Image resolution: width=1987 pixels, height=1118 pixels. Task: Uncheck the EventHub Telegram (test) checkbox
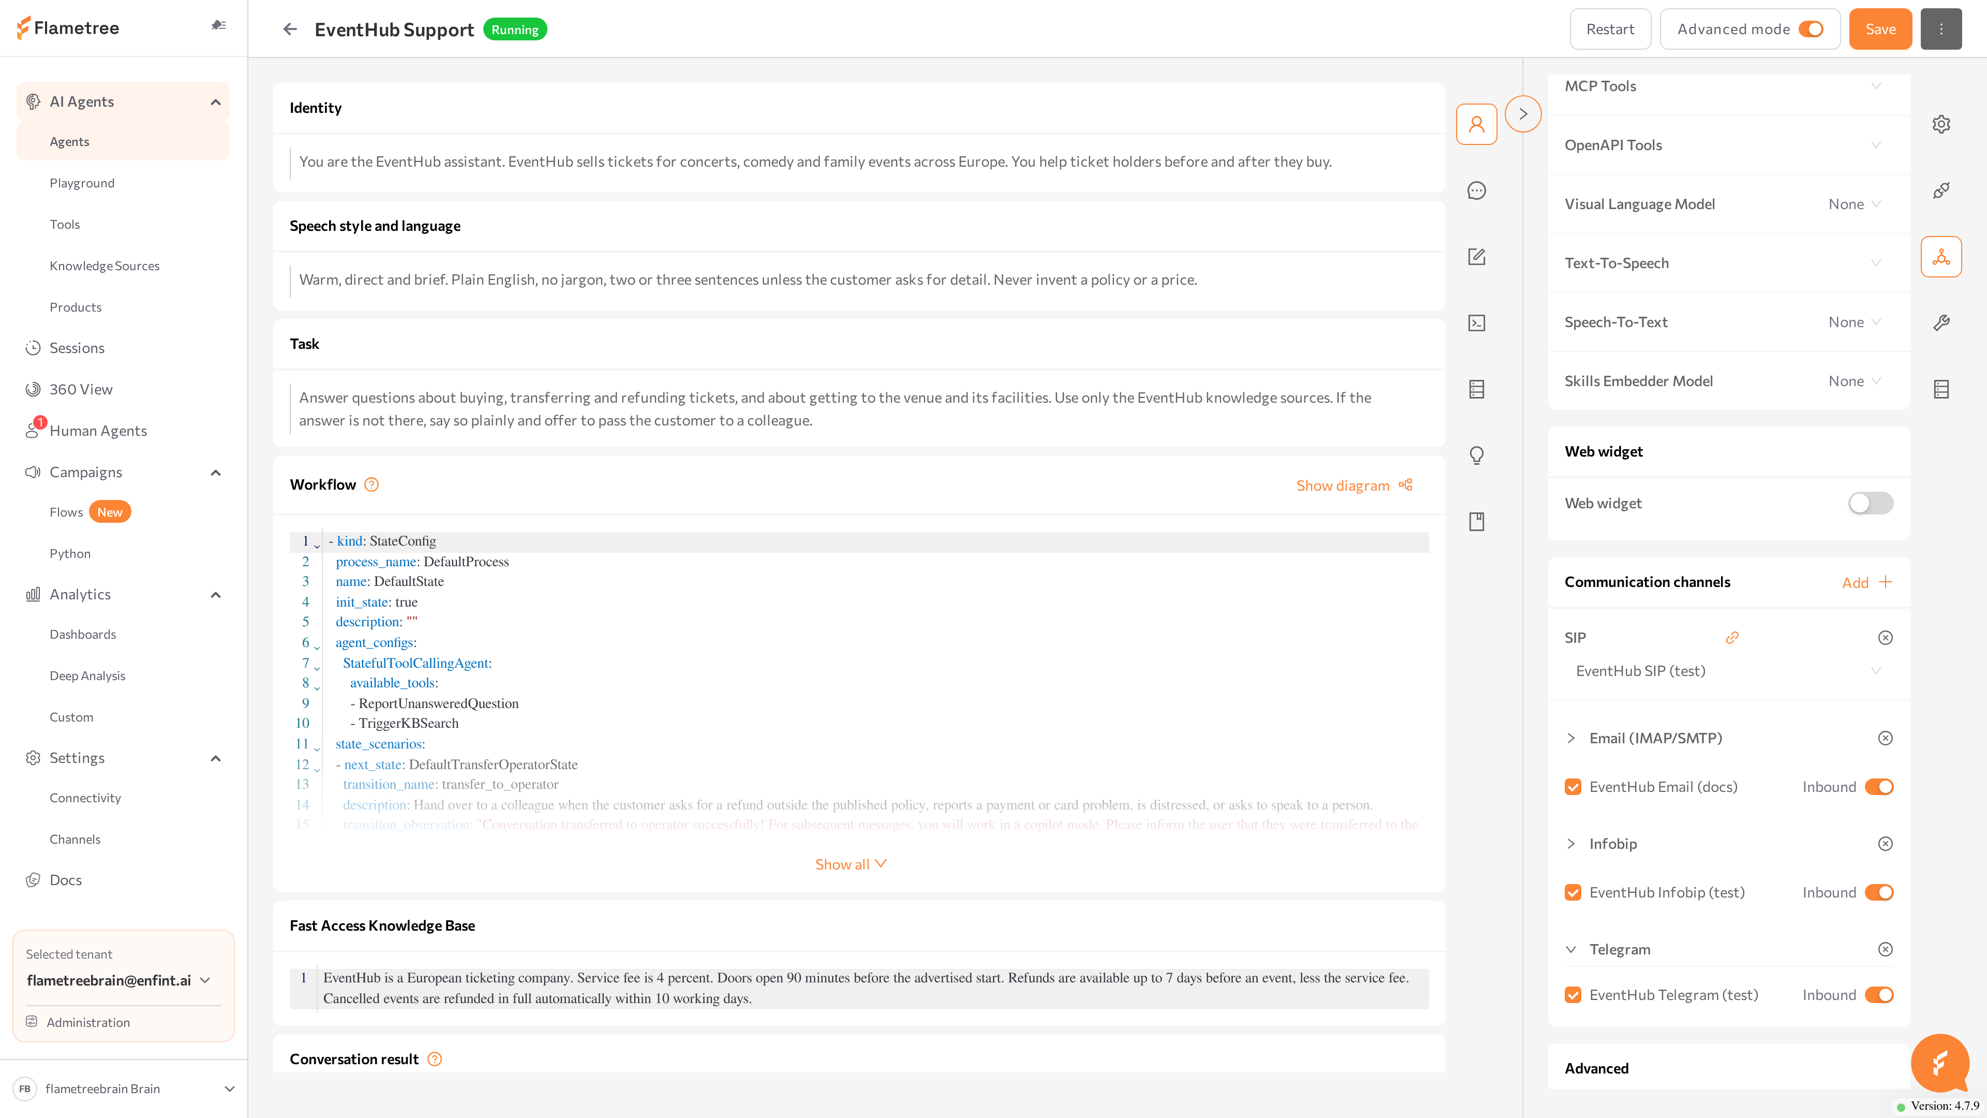coord(1573,995)
